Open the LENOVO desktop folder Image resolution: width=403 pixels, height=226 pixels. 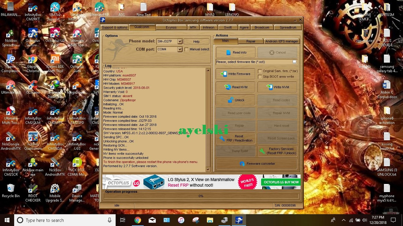tap(232, 9)
